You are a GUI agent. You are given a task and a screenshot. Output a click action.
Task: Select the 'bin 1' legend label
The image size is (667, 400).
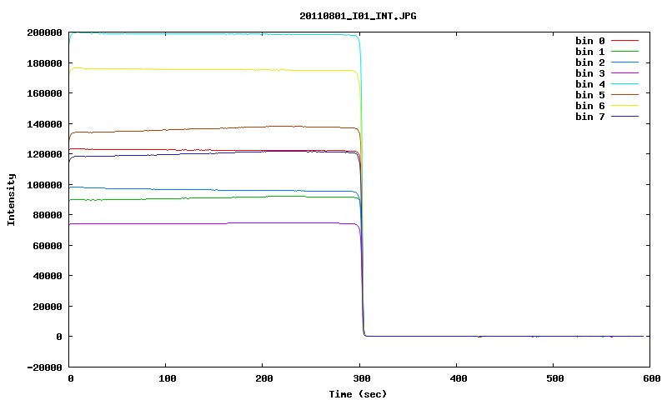click(x=590, y=52)
